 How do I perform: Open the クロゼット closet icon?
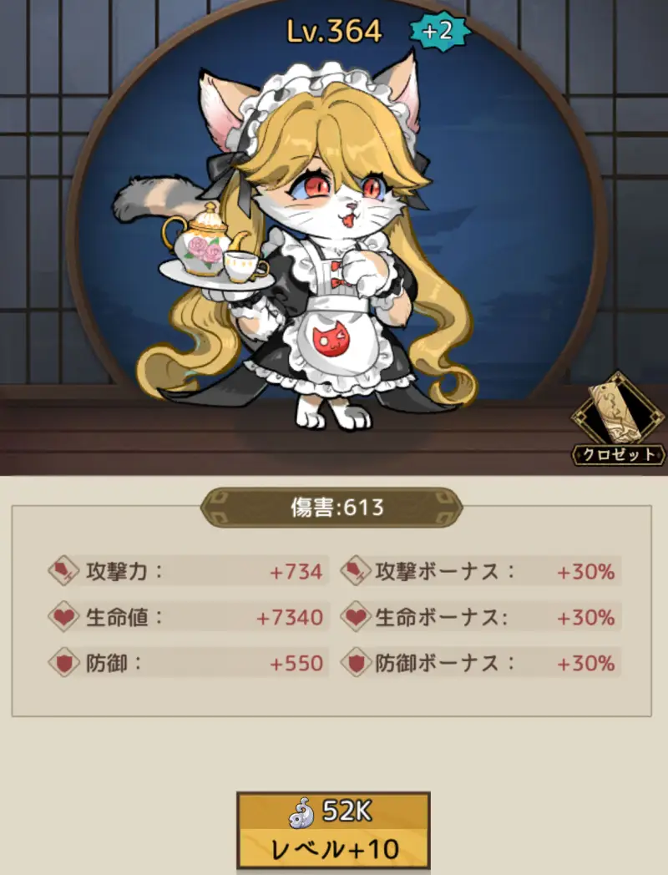(x=619, y=420)
